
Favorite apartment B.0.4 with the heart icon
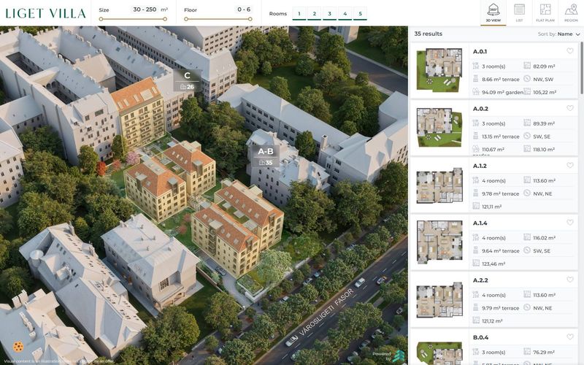click(570, 337)
